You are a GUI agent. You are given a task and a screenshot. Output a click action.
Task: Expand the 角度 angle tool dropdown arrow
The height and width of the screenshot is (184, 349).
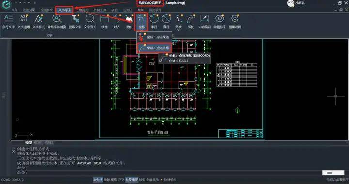click(x=178, y=30)
